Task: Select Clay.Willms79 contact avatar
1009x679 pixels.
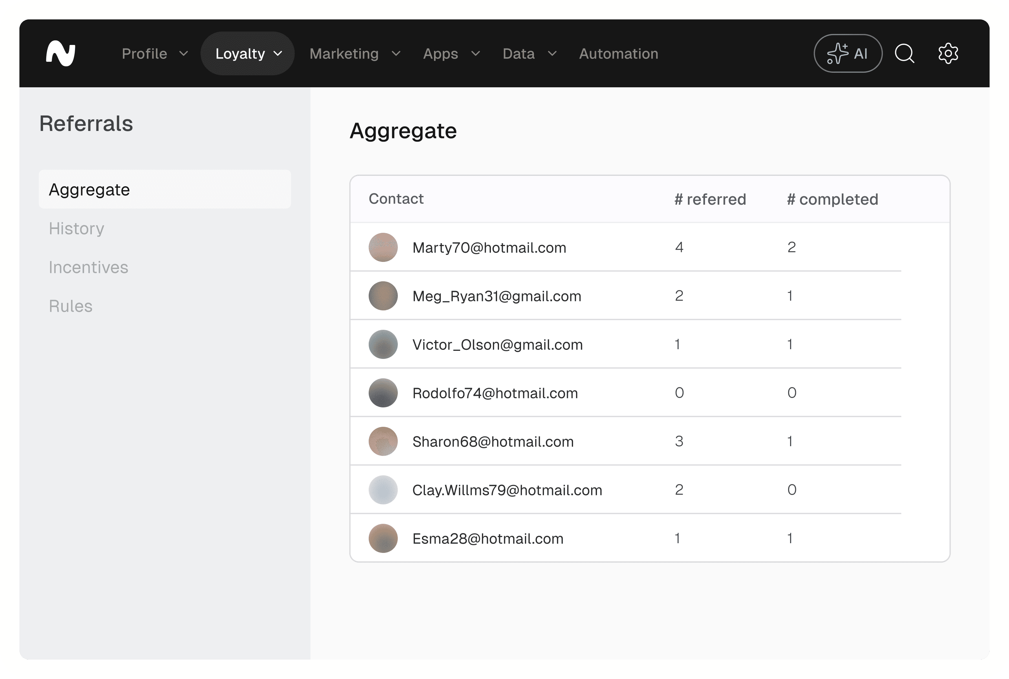Action: [x=383, y=490]
